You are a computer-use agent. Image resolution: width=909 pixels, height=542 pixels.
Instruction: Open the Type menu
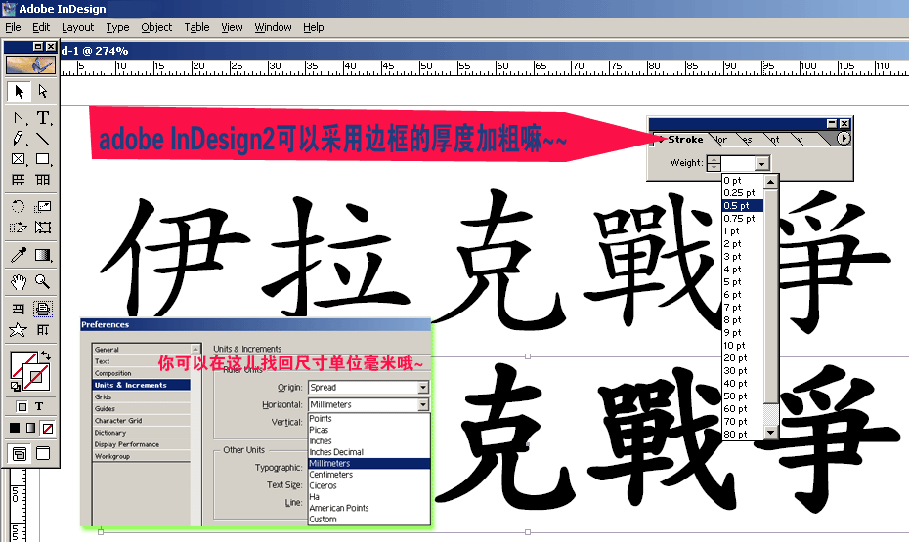tap(117, 27)
